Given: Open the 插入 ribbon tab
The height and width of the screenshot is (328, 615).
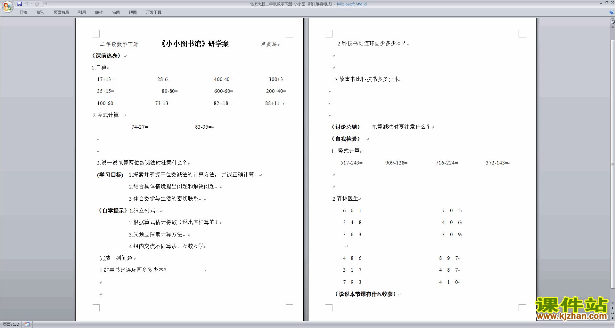Looking at the screenshot, I should pyautogui.click(x=40, y=12).
